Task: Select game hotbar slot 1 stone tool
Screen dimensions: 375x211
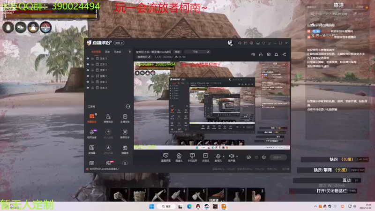Action: tap(119, 195)
